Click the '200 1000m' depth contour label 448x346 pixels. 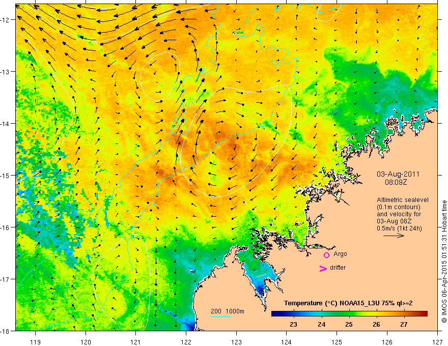(228, 311)
